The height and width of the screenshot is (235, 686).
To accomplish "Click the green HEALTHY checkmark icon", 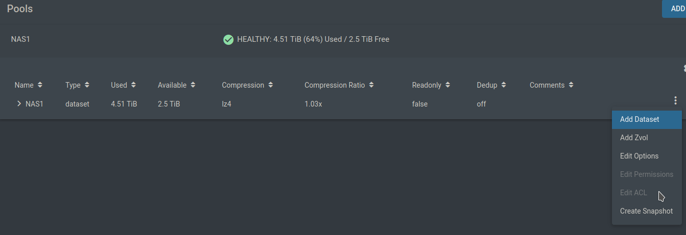I will tap(228, 39).
